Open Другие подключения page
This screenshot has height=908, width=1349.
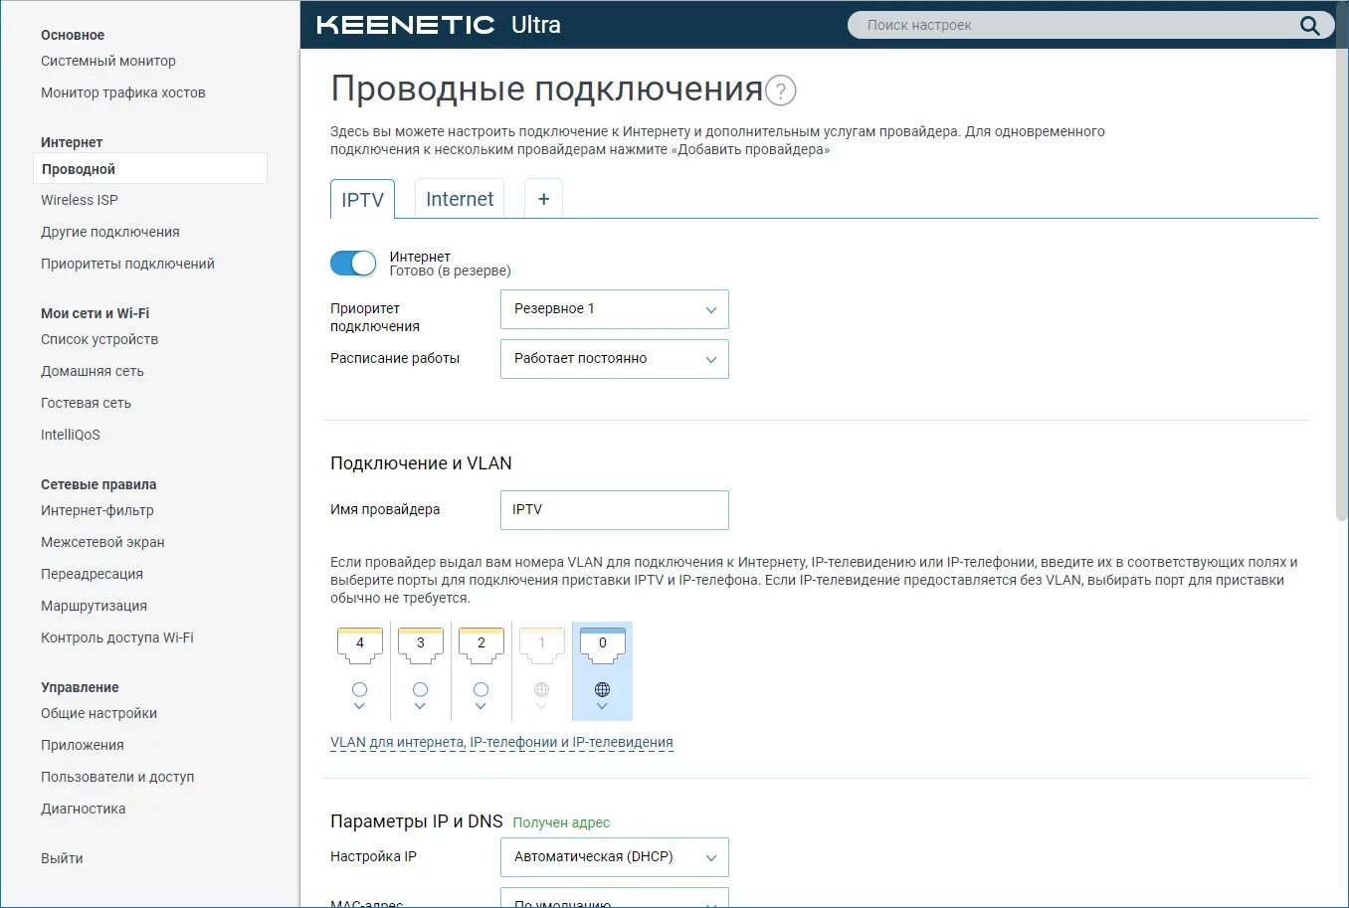click(x=110, y=232)
